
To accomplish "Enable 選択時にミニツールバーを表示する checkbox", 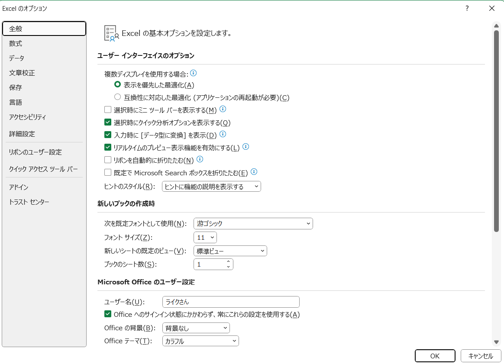I will (107, 110).
